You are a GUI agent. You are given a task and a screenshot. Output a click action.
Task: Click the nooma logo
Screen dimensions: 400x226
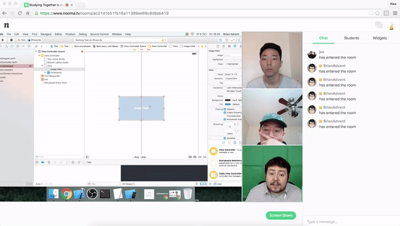tap(7, 25)
